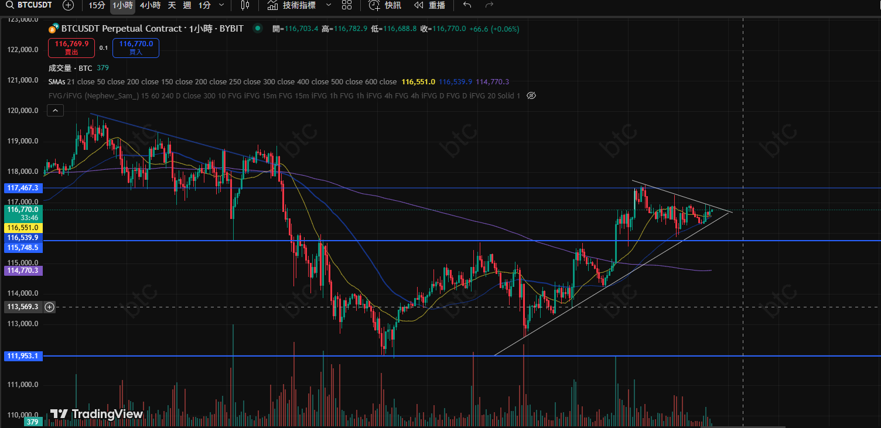881x428 pixels.
Task: Click the purple 114,770.3 SMA legend value
Action: (x=492, y=82)
